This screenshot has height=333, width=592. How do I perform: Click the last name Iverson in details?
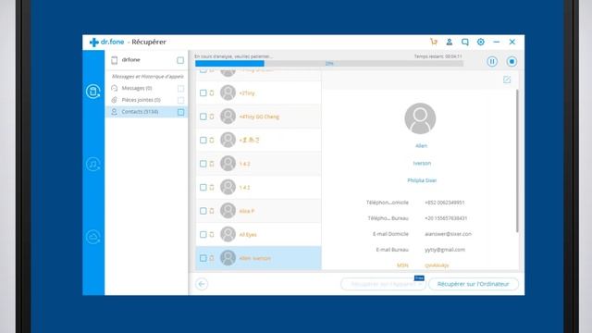click(422, 163)
